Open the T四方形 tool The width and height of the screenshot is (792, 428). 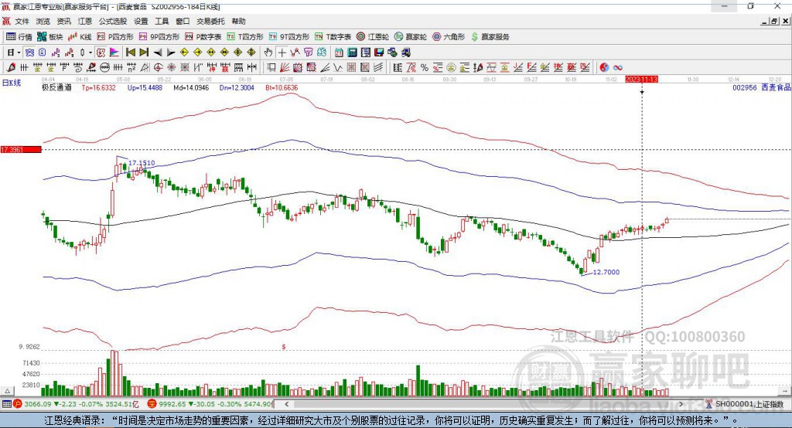coord(245,37)
